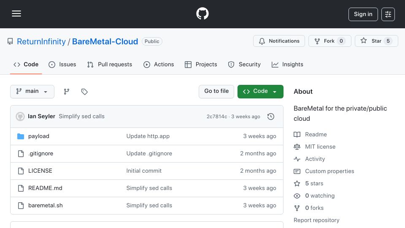This screenshot has height=228, width=405.
Task: Switch to the Code tab
Action: point(26,64)
